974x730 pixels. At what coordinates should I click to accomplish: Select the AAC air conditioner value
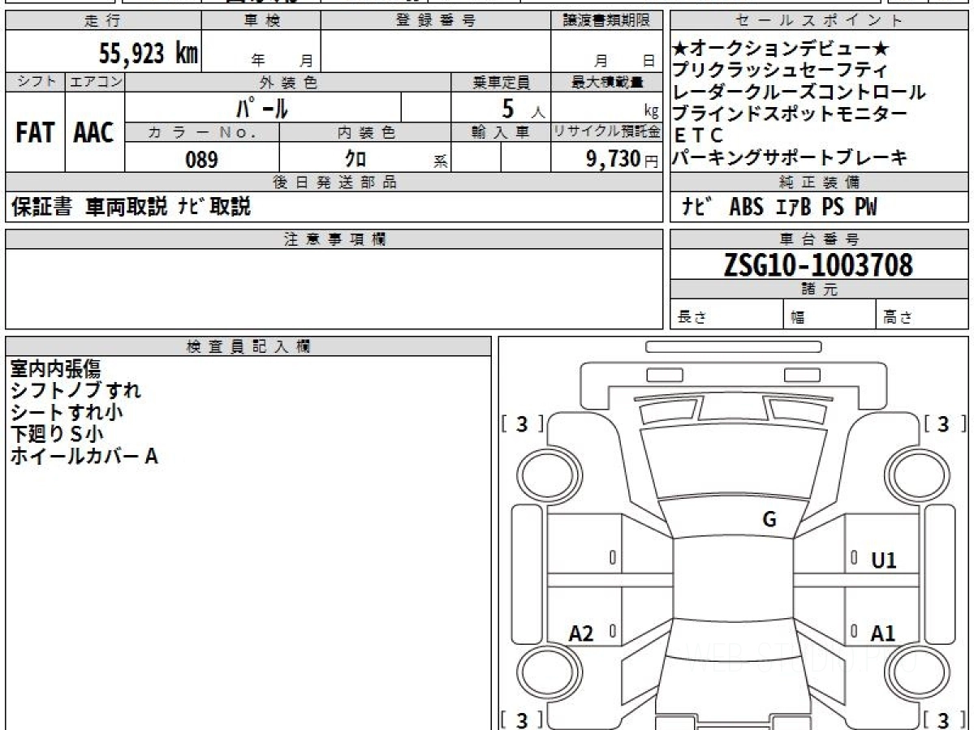pyautogui.click(x=94, y=133)
